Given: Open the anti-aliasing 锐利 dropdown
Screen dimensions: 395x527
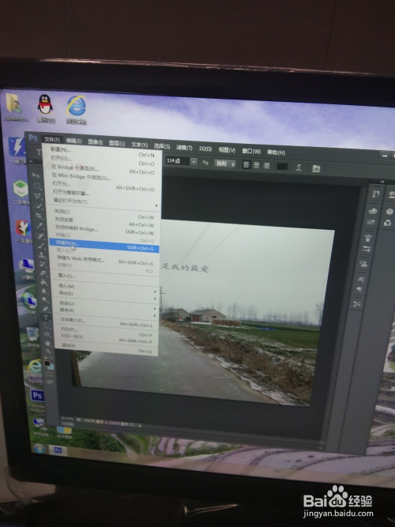Looking at the screenshot, I should [225, 164].
